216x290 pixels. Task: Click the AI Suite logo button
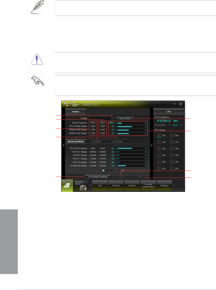(67, 186)
